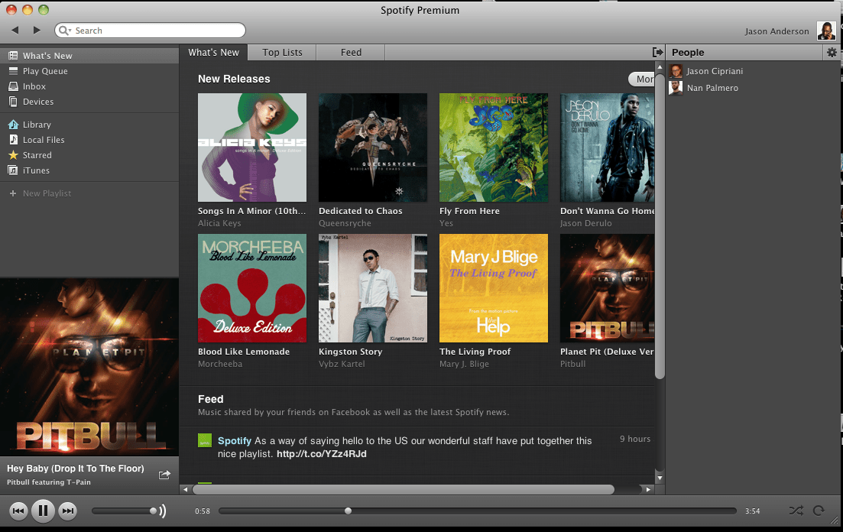Hide the People sidebar with the collapse arrow
843x532 pixels.
click(657, 52)
